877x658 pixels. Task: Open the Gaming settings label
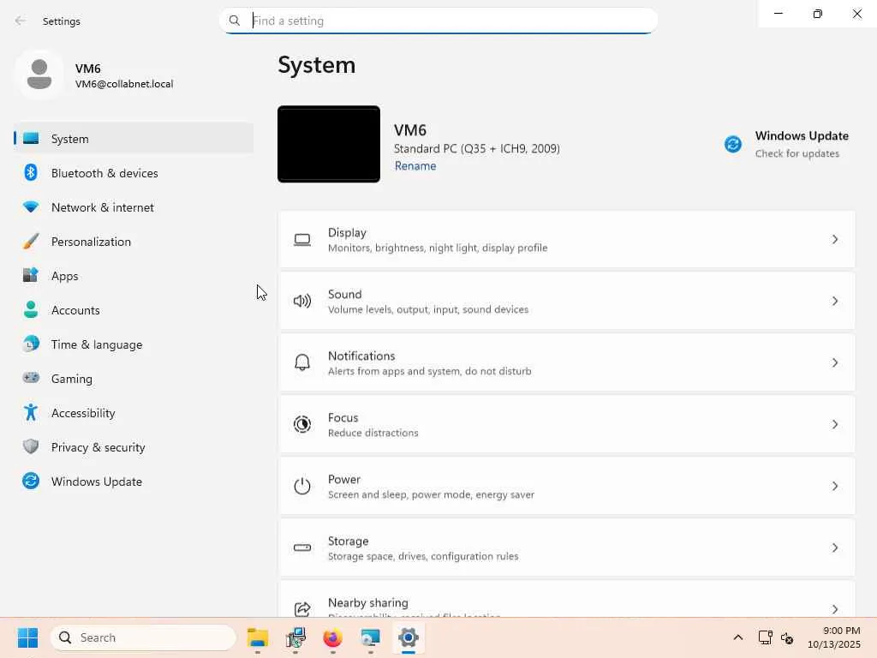[x=72, y=379]
